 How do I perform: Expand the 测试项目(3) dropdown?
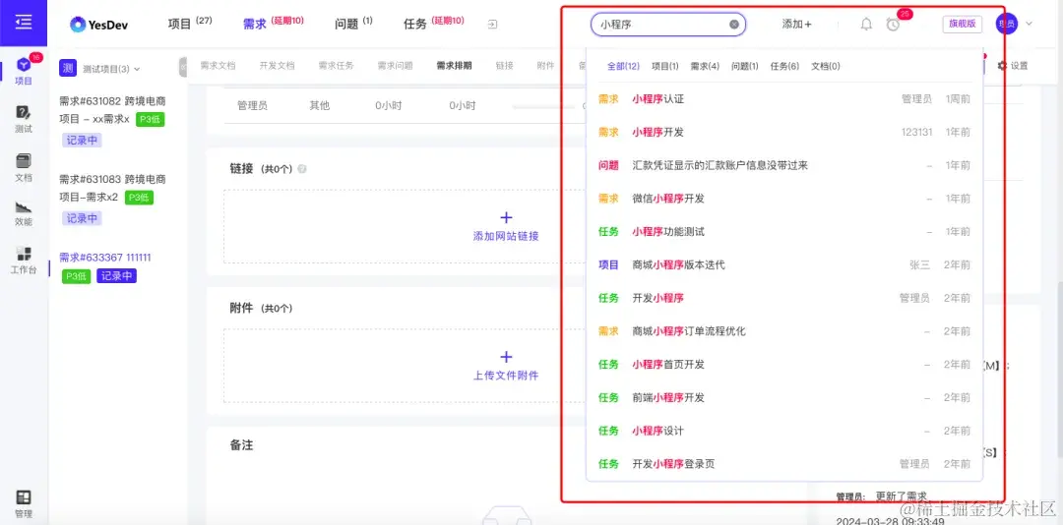point(111,69)
